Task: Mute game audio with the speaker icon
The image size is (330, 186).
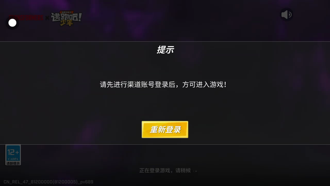Action: coord(286,14)
